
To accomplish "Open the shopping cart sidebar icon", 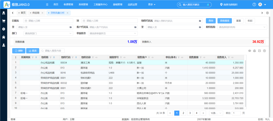I will pyautogui.click(x=4, y=21).
